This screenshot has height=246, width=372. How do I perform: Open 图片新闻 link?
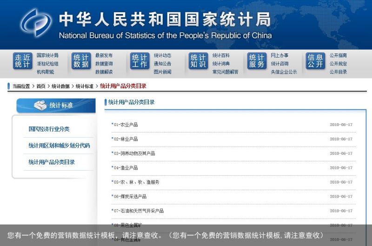(162, 72)
